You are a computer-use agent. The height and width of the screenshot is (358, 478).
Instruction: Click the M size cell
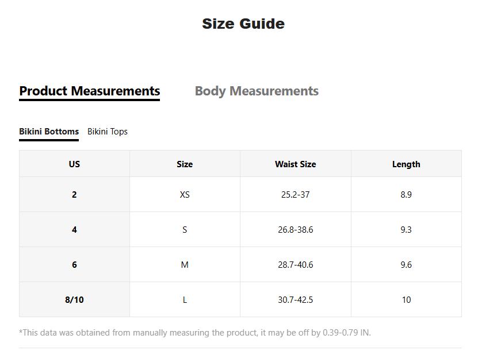click(185, 265)
